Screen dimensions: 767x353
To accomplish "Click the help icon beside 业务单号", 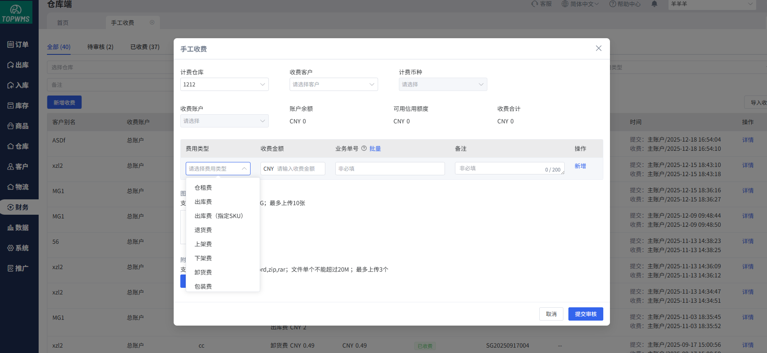I will tap(364, 149).
